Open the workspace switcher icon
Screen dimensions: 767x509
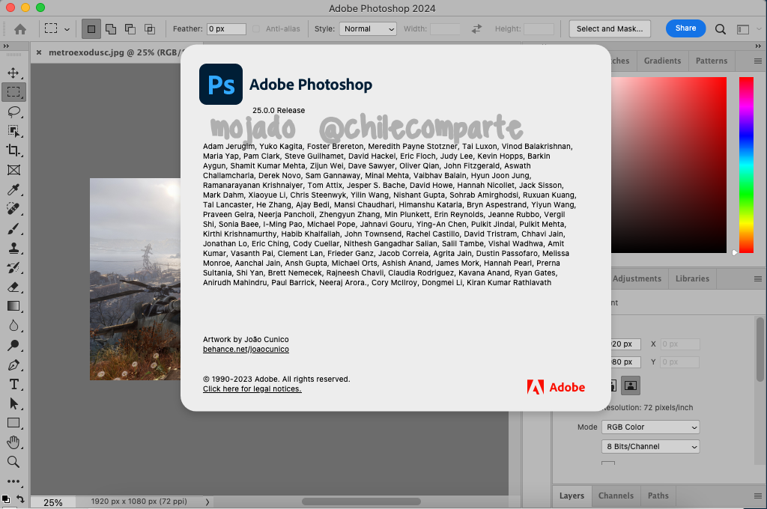[x=742, y=29]
